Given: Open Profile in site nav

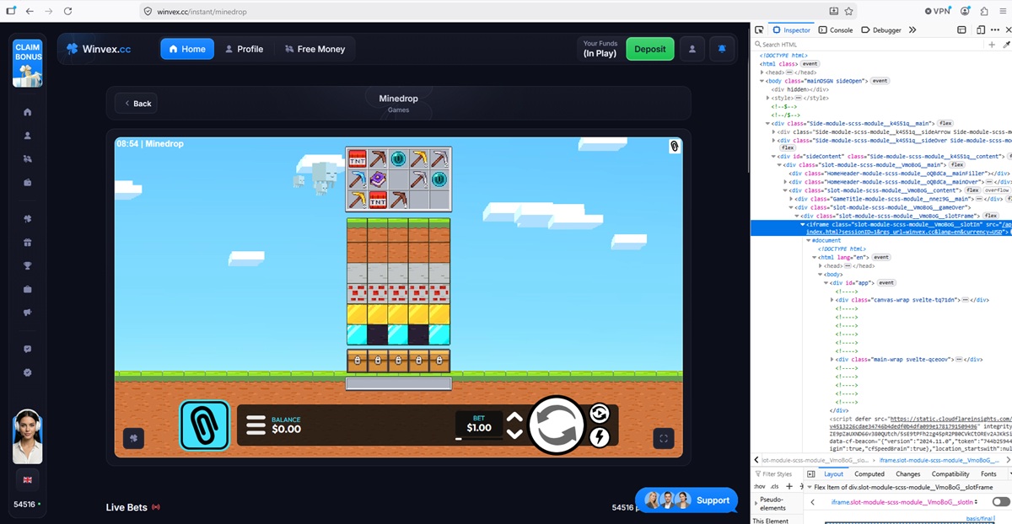Looking at the screenshot, I should (x=244, y=49).
